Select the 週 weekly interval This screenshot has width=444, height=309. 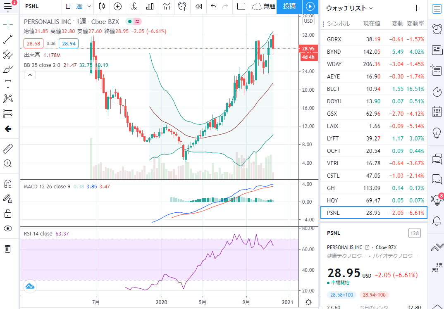(x=79, y=6)
